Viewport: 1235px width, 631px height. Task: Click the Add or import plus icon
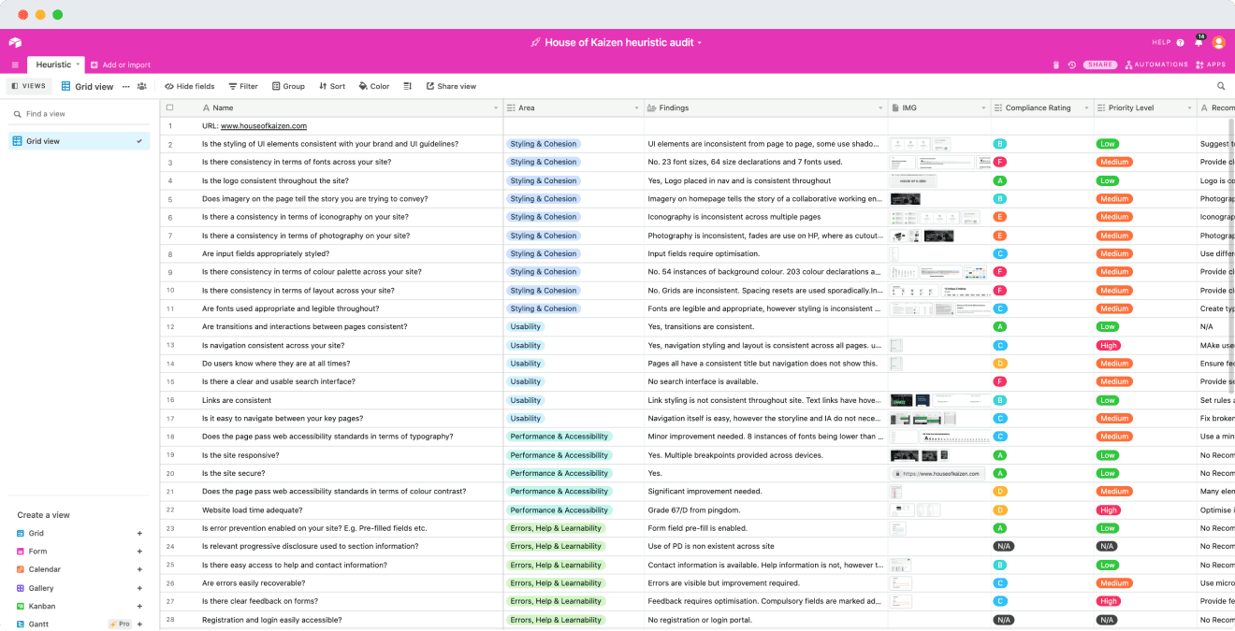tap(94, 65)
